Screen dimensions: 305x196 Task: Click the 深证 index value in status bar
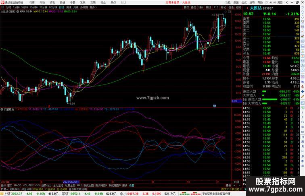coord(75,194)
